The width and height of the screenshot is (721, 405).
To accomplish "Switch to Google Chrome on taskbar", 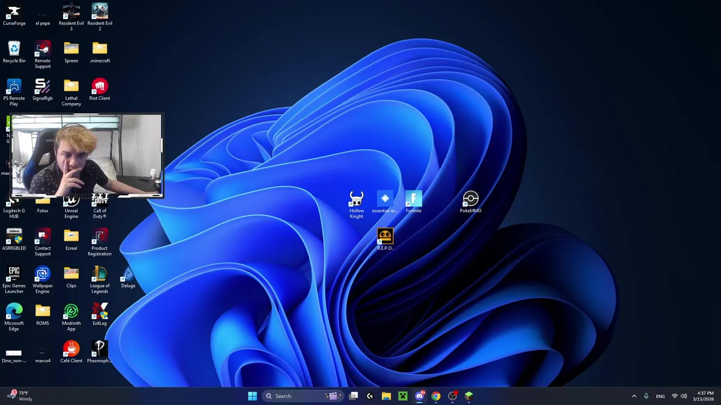I will pyautogui.click(x=435, y=396).
